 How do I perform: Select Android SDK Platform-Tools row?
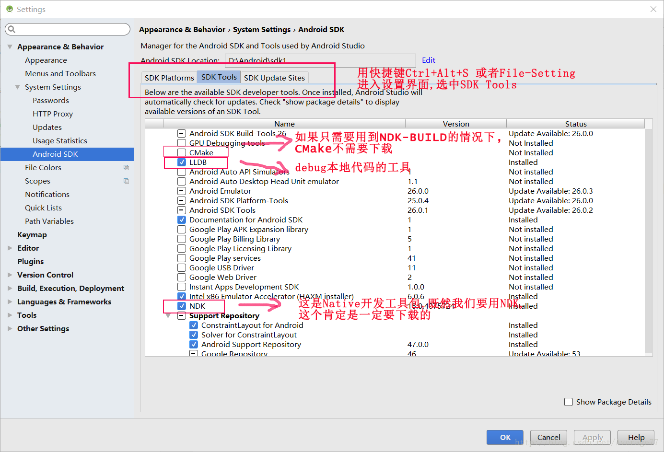(x=395, y=200)
